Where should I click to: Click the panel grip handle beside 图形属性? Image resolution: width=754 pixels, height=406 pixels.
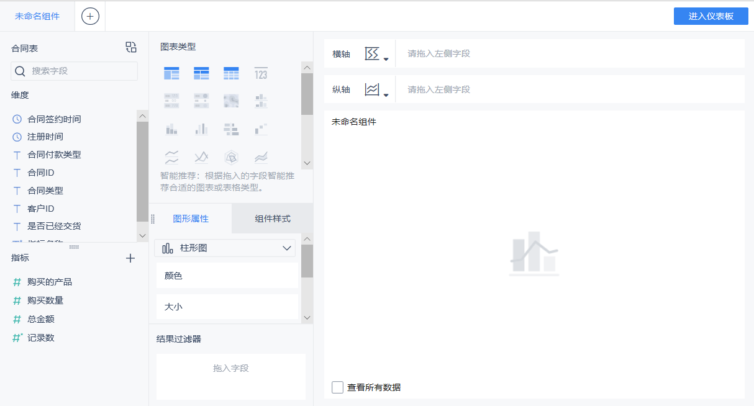[x=153, y=219]
